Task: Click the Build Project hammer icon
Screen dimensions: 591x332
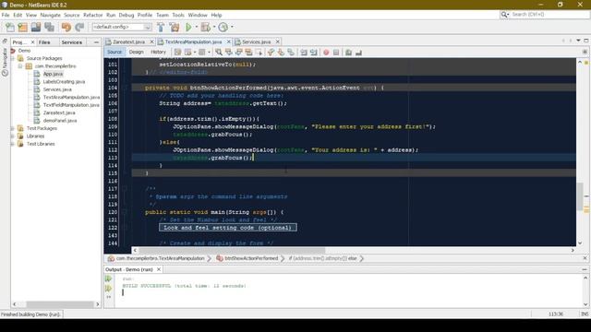Action: click(161, 27)
